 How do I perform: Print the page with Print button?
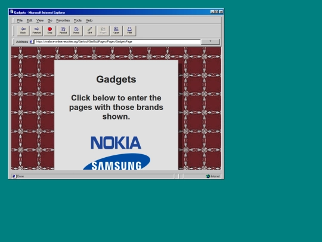click(x=129, y=30)
